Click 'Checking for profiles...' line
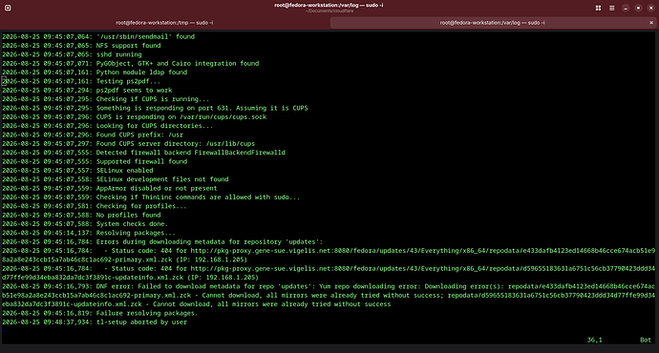Viewport: 659px width, 353px height. 95,206
